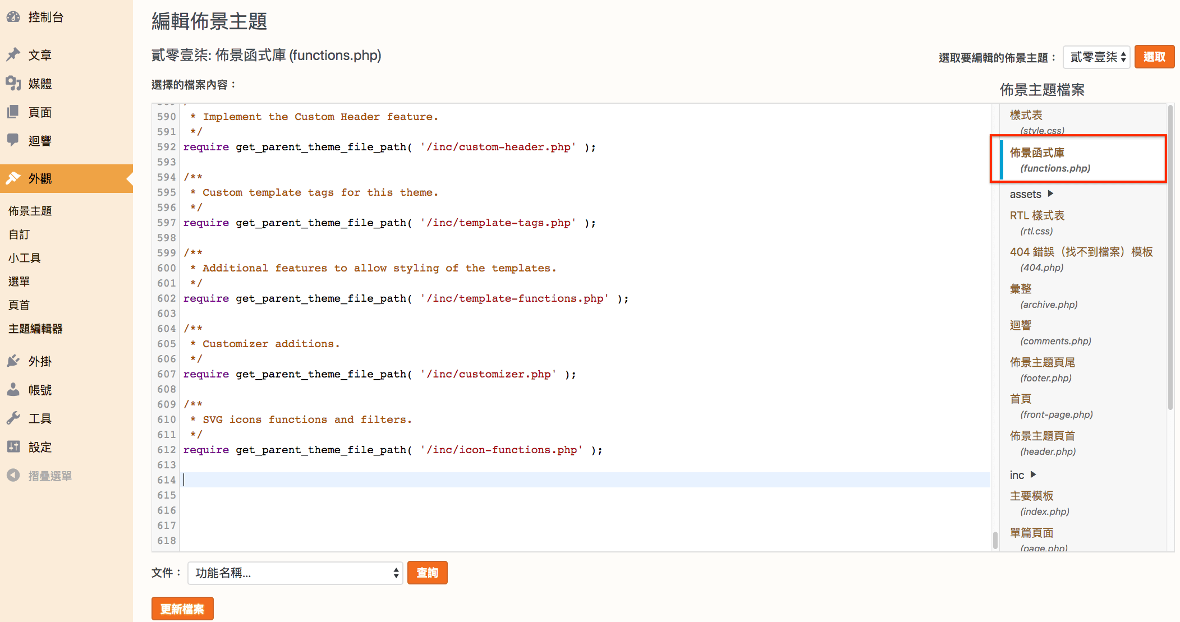Click the plugin icon for 外掛
1180x622 pixels.
[13, 361]
